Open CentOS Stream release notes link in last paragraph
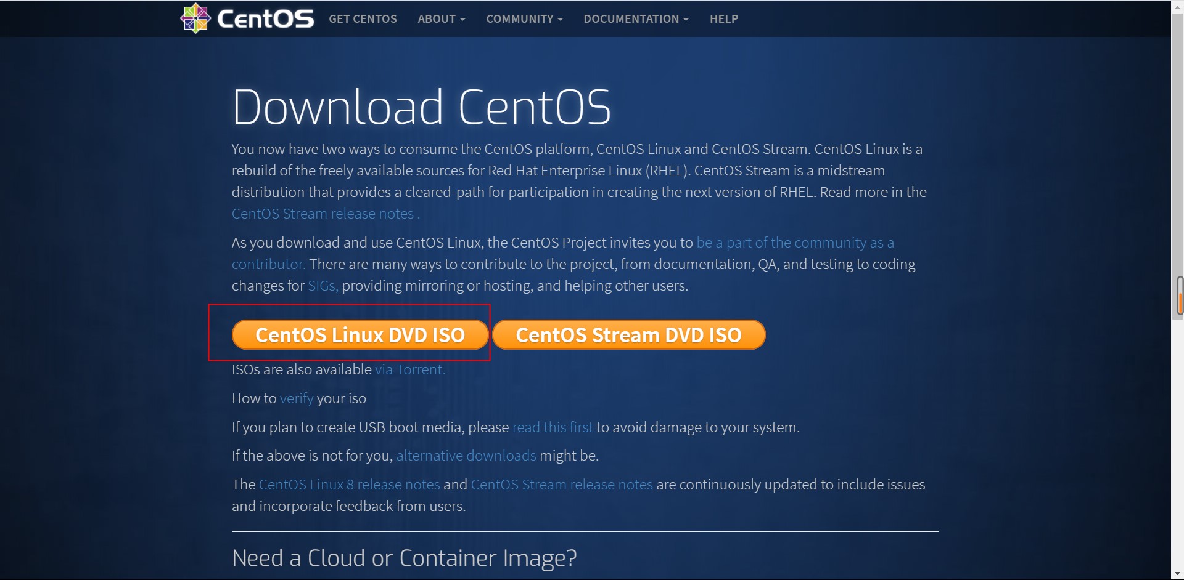 (x=562, y=485)
